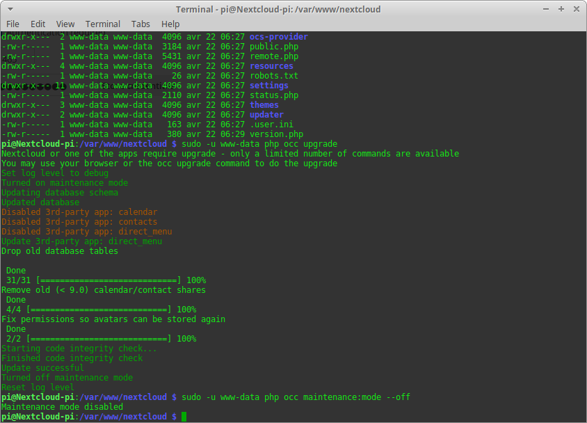Click the status.php file name
This screenshot has height=423, width=587.
tap(274, 95)
